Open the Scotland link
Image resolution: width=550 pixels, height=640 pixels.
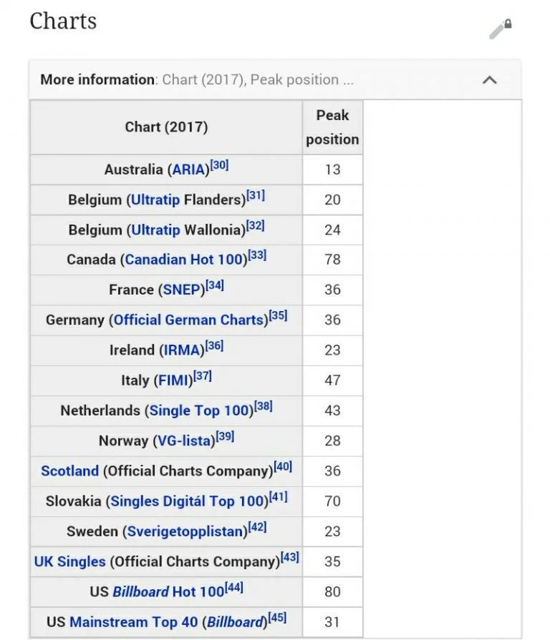(x=69, y=471)
